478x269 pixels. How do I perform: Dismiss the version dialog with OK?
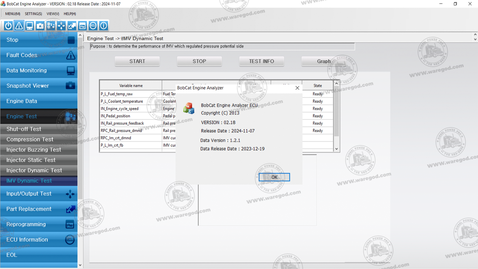(274, 177)
